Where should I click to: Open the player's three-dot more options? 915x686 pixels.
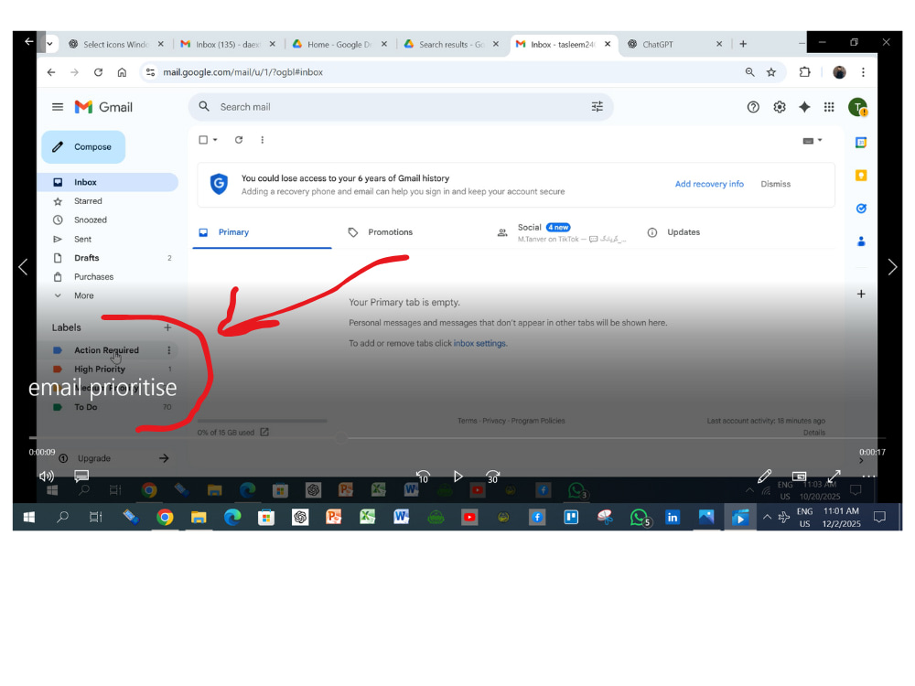(869, 476)
